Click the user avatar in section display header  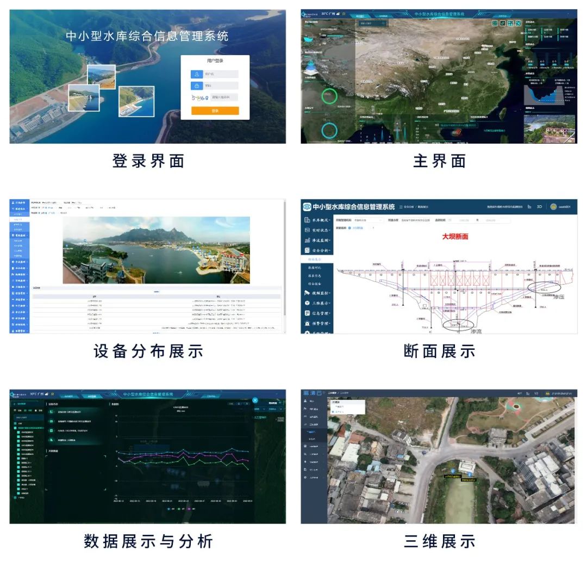click(553, 207)
